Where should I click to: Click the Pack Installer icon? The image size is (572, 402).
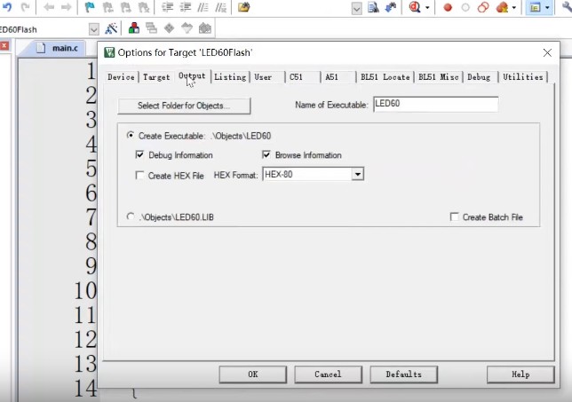[x=205, y=28]
